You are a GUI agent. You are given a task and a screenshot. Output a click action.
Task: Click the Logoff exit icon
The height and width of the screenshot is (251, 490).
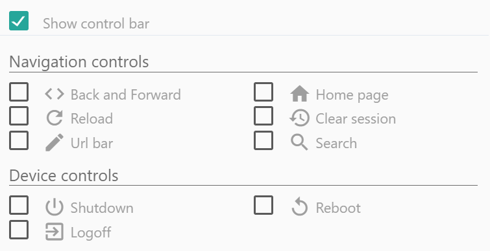point(55,232)
